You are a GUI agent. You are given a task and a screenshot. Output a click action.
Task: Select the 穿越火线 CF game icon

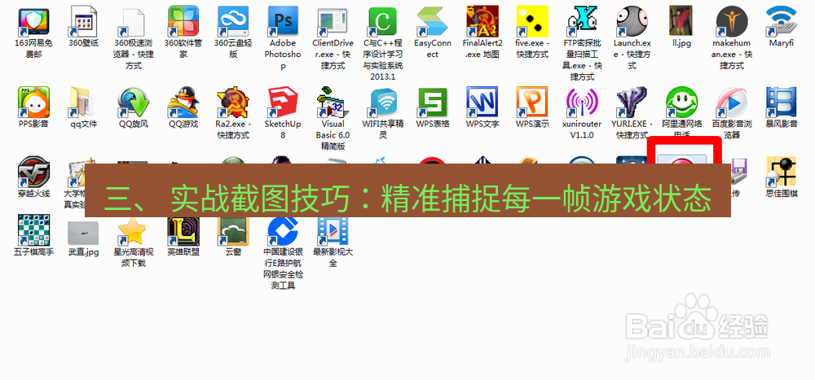33,172
